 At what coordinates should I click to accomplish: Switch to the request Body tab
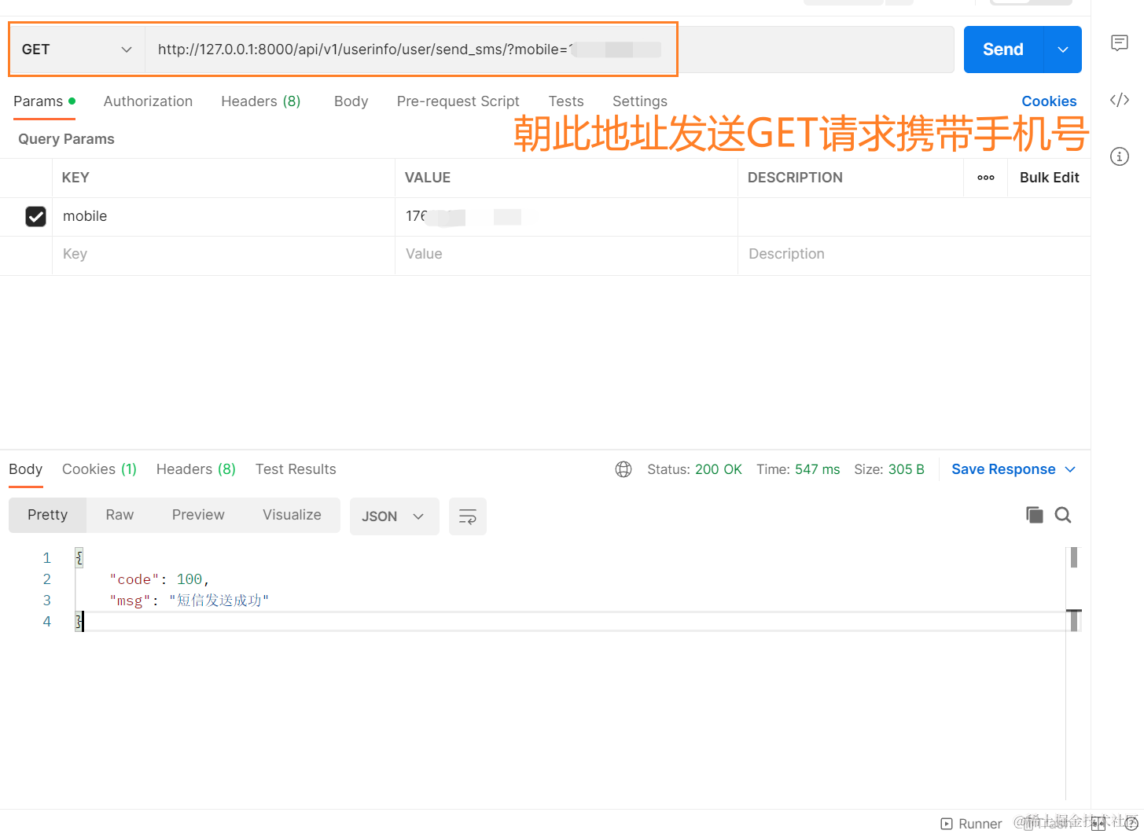[x=351, y=101]
